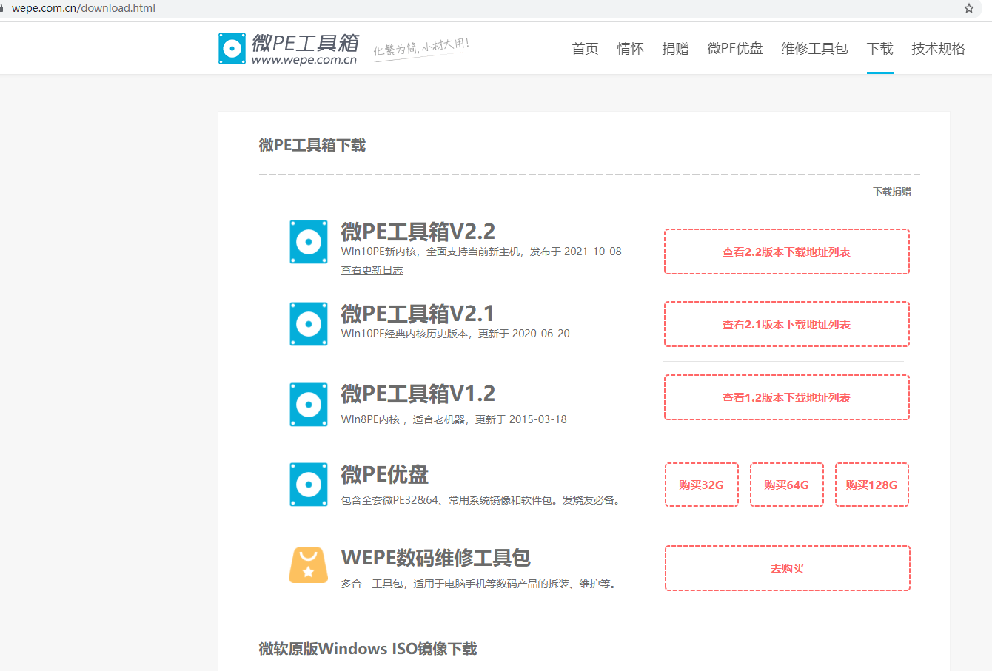
Task: Click the text 更新于 2020-06-20
Action: (524, 334)
